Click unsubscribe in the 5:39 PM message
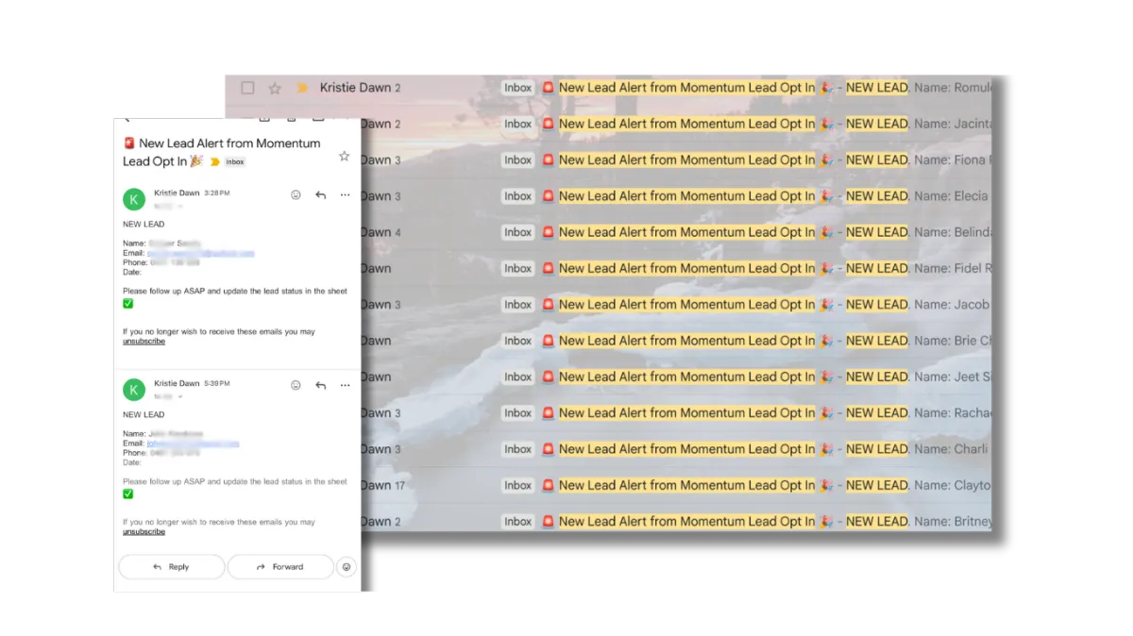 pyautogui.click(x=144, y=532)
